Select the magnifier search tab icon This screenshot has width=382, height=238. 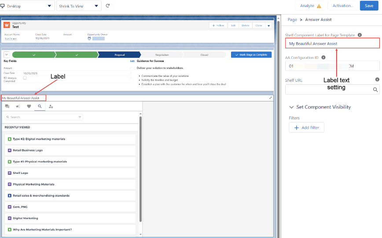(x=40, y=106)
